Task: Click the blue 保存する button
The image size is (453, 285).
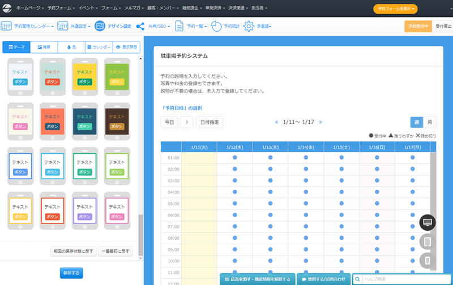Action: (71, 273)
